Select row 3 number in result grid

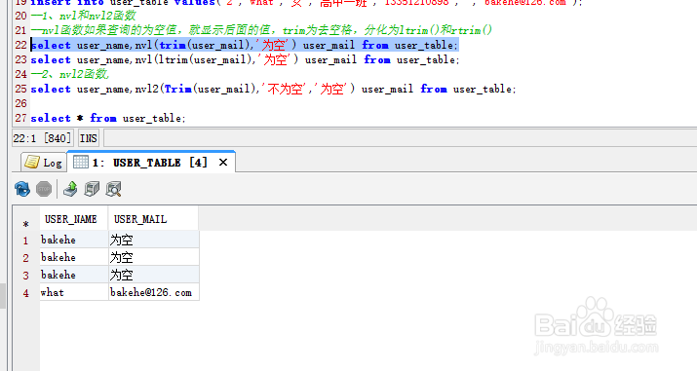point(25,276)
